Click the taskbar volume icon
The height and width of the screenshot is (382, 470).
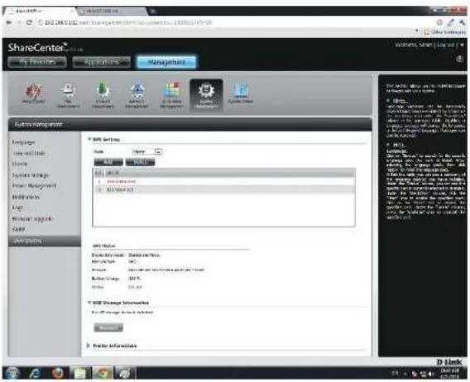pyautogui.click(x=431, y=374)
